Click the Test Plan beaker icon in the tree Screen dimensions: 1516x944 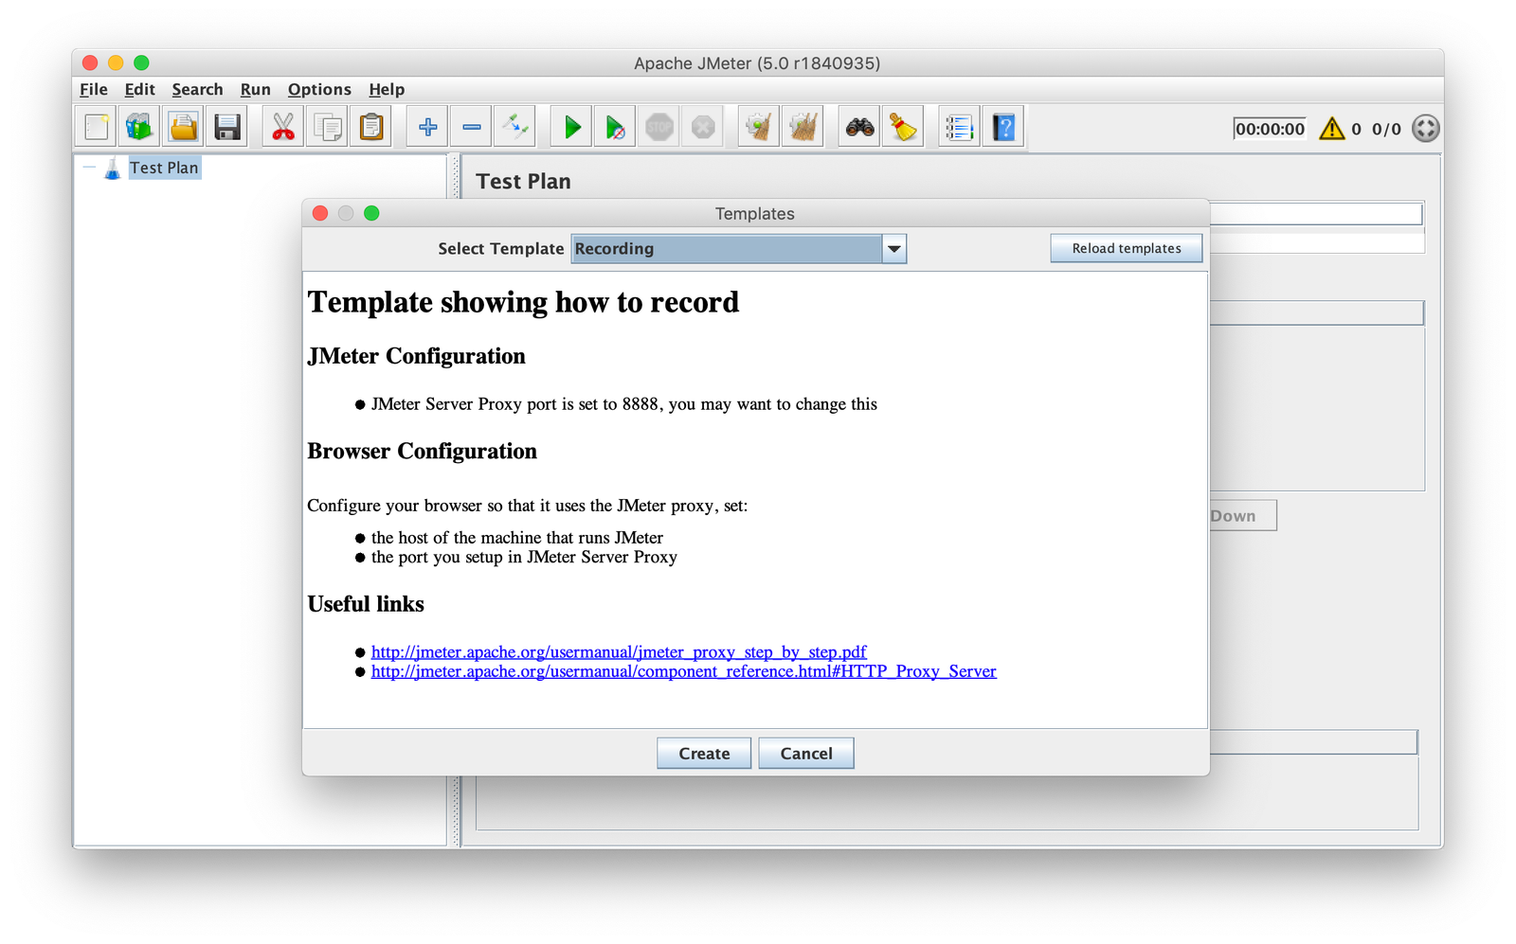click(x=113, y=169)
